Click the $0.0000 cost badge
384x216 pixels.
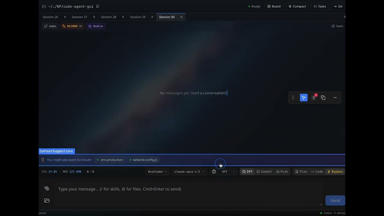click(x=72, y=26)
